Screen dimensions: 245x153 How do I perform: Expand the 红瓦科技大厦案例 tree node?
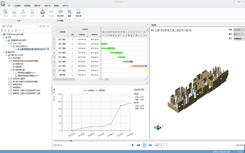[x=9, y=79]
